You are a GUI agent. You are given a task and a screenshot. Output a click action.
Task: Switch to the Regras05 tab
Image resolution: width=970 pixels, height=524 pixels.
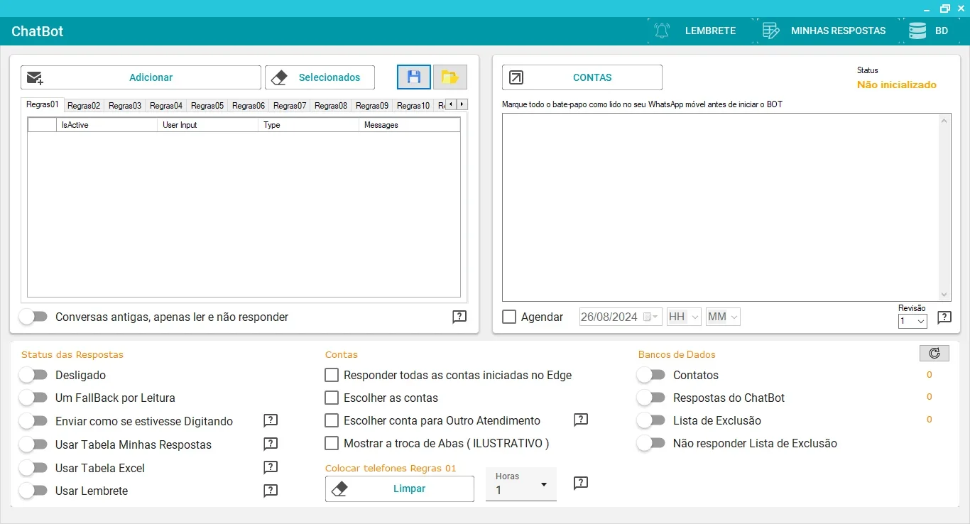click(x=207, y=106)
